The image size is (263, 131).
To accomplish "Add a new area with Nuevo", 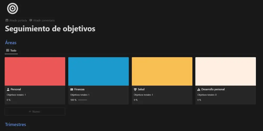I will (35, 112).
